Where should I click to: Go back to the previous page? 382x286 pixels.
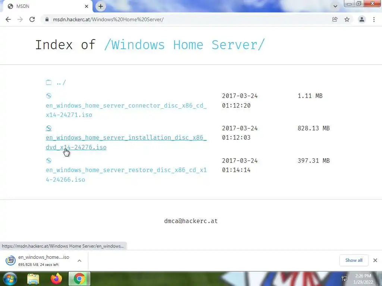8,19
